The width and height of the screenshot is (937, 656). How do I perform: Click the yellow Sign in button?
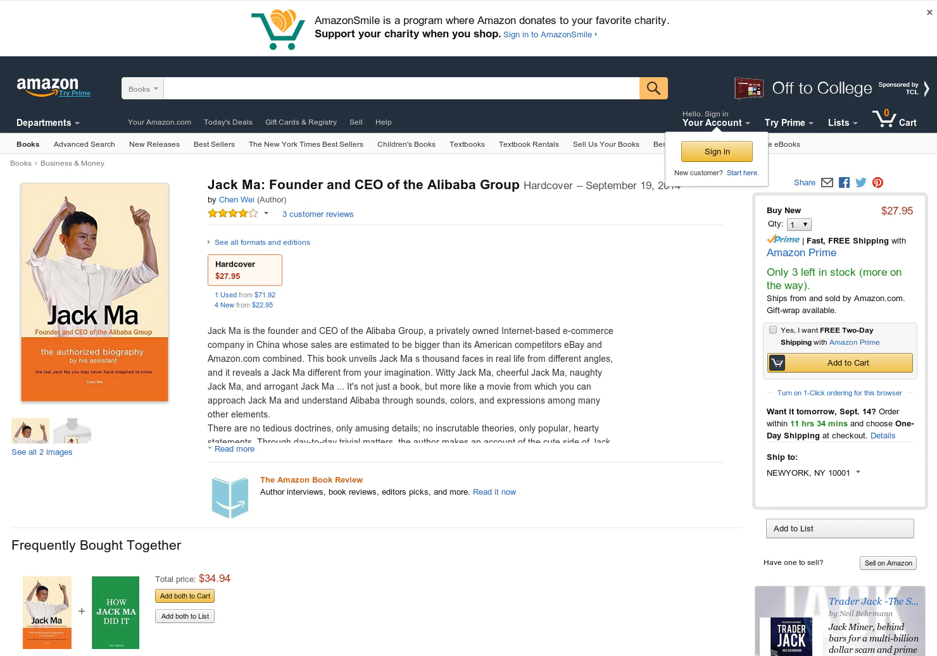717,152
